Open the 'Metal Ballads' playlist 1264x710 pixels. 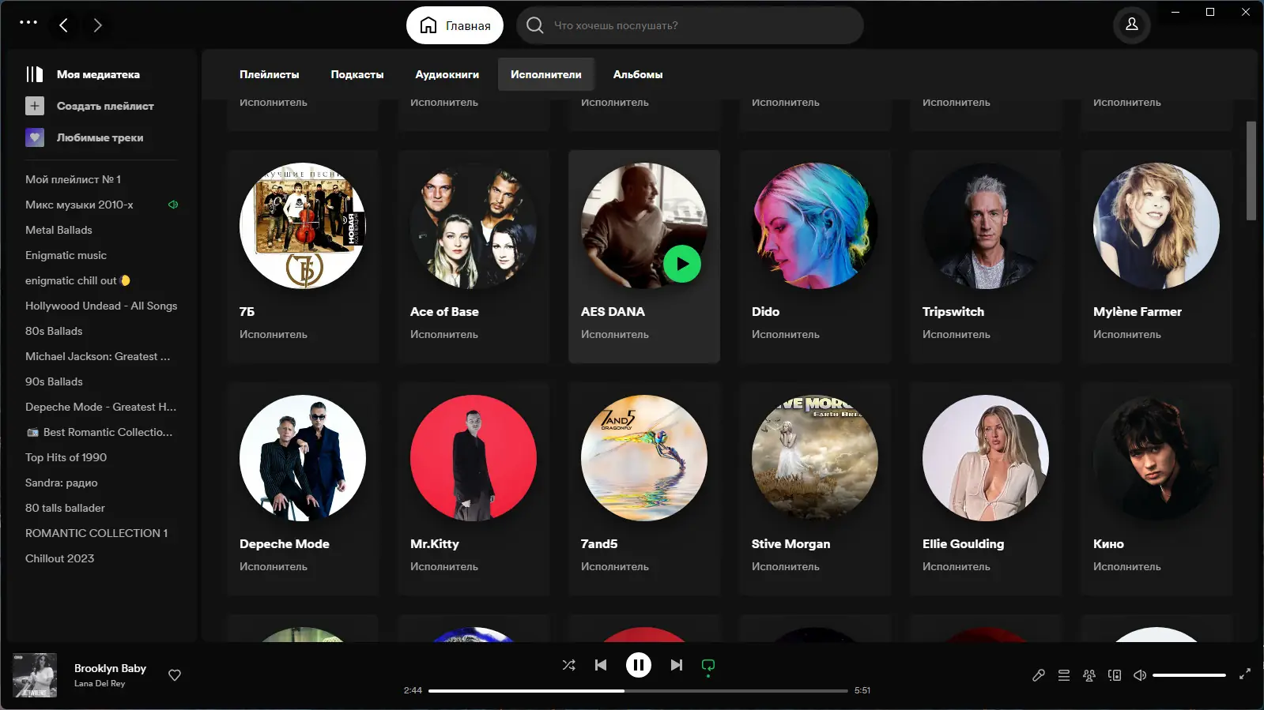pyautogui.click(x=58, y=230)
